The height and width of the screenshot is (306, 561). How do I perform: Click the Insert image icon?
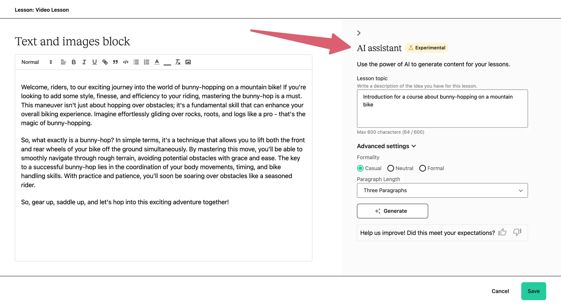[x=187, y=62]
